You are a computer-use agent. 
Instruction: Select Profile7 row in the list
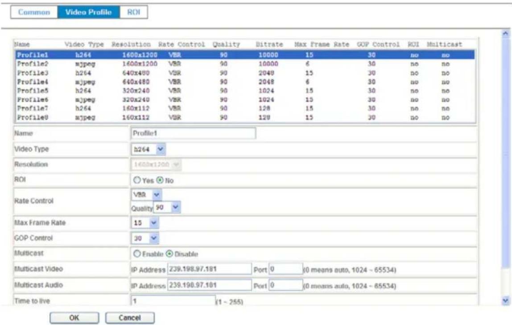coord(245,108)
